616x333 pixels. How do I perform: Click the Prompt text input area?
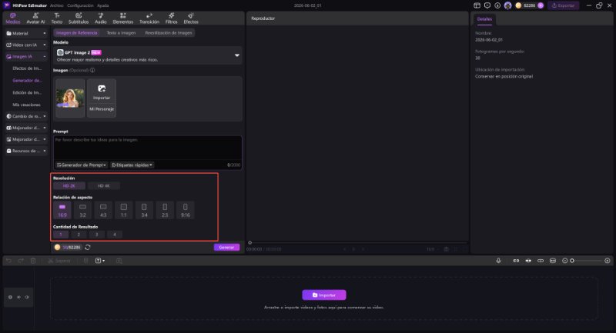click(148, 148)
